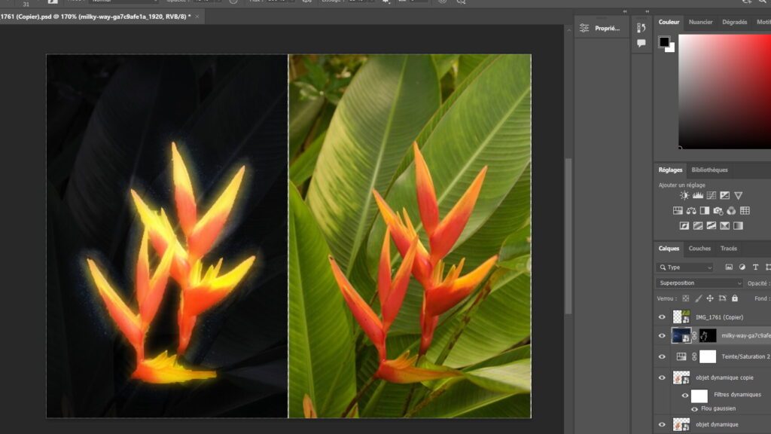Image resolution: width=771 pixels, height=434 pixels.
Task: Toggle milky-way layer mask link icon
Action: pos(694,335)
